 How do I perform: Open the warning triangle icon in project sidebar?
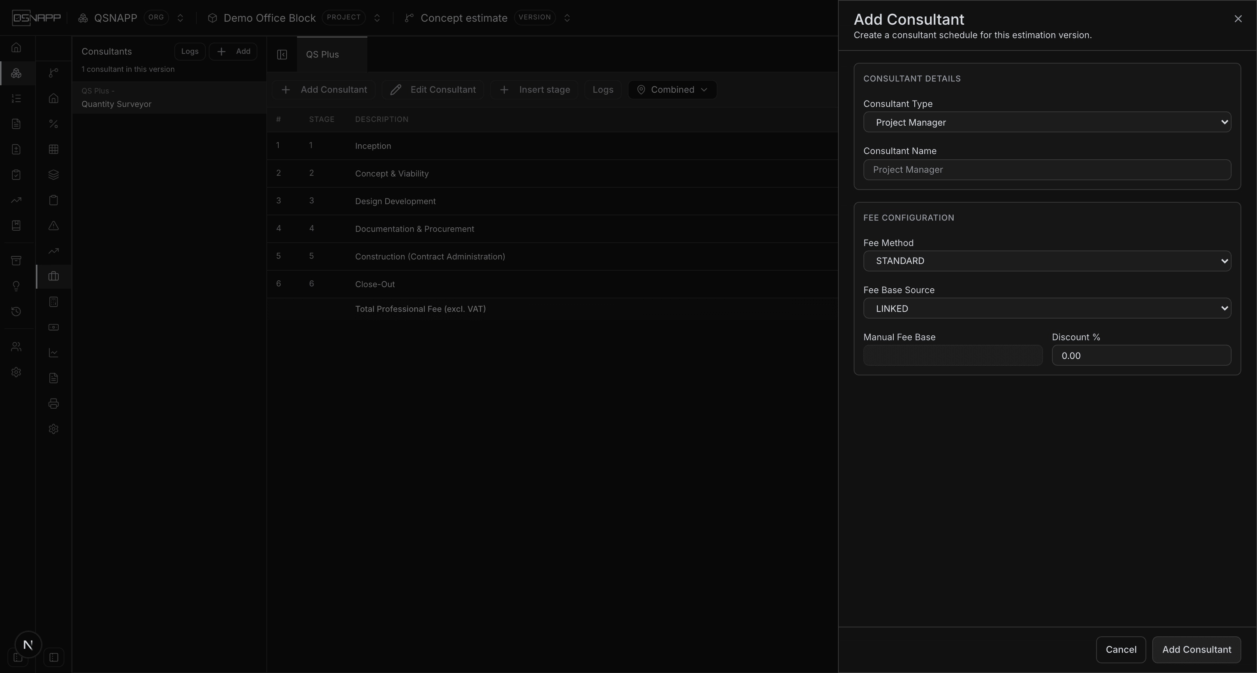53,225
